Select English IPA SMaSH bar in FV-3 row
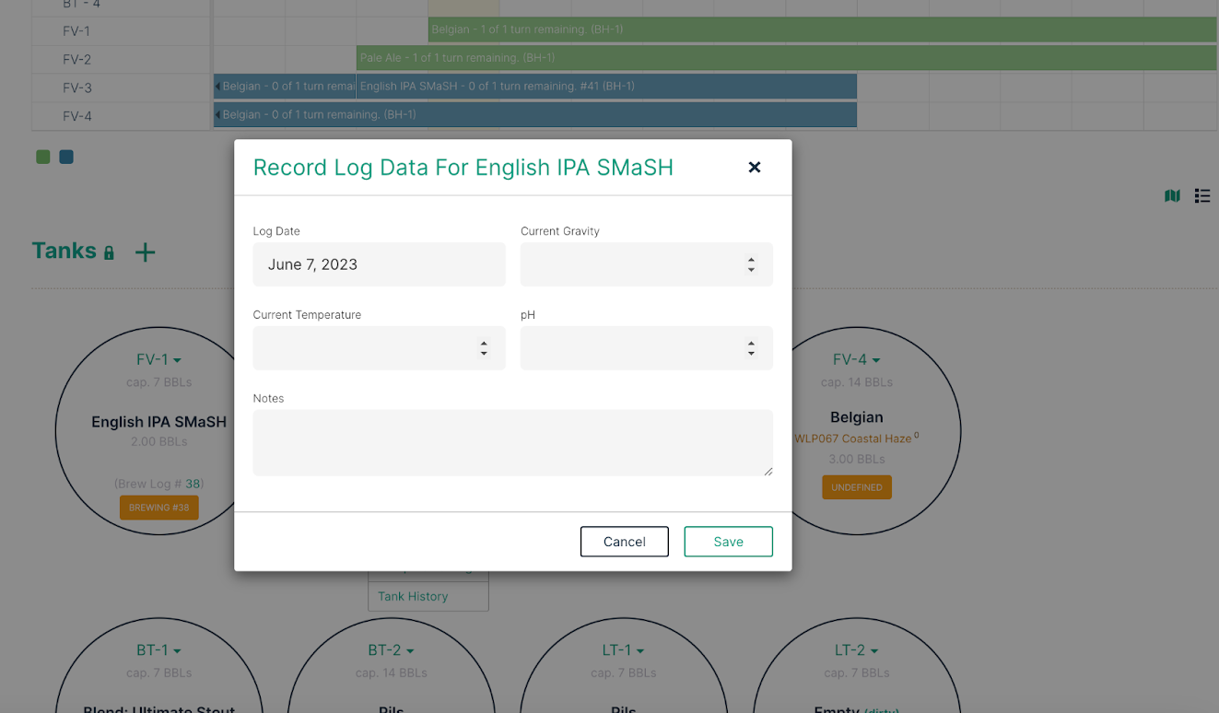1219x713 pixels. [606, 87]
